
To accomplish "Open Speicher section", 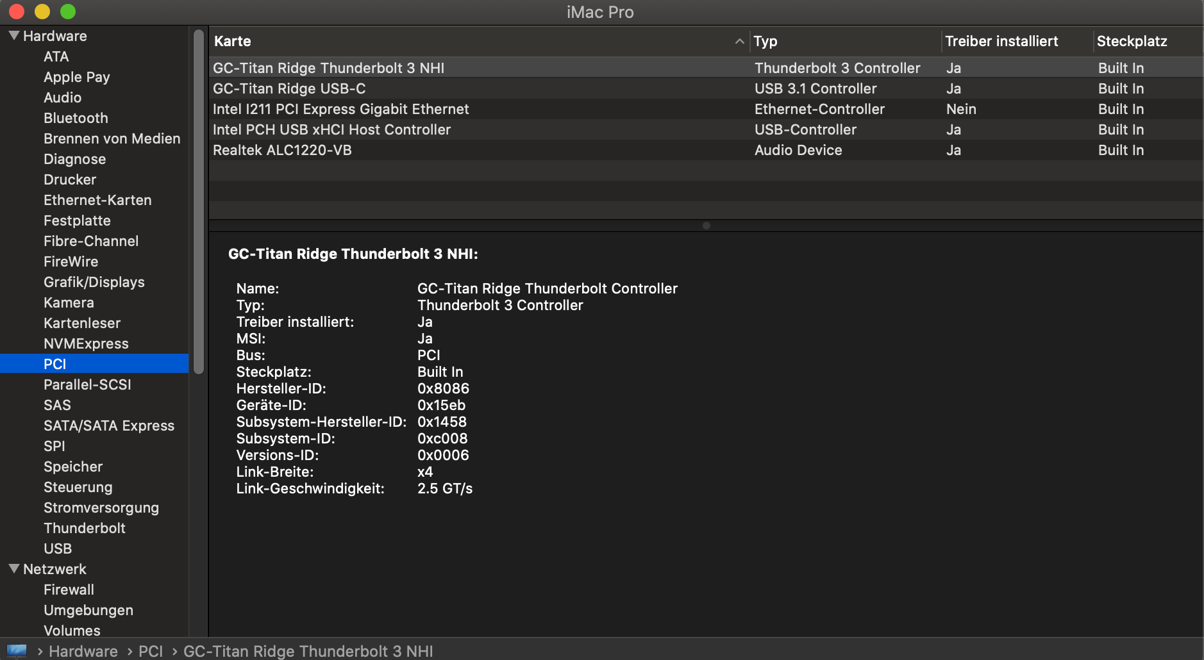I will [x=73, y=466].
